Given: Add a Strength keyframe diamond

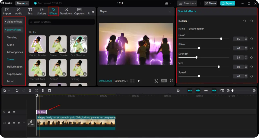Looking at the screenshot, I should [251, 57].
